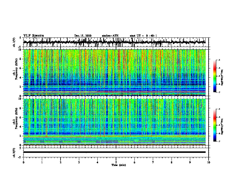Click the ch.1 voltage waveform trace panel

116,42
